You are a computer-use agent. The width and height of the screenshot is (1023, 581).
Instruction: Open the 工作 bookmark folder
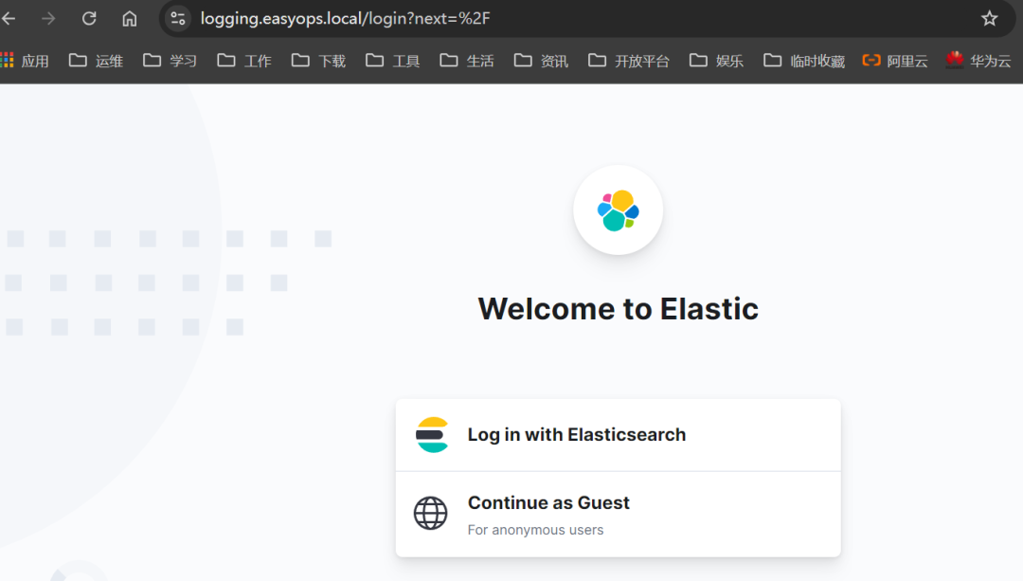pos(244,61)
